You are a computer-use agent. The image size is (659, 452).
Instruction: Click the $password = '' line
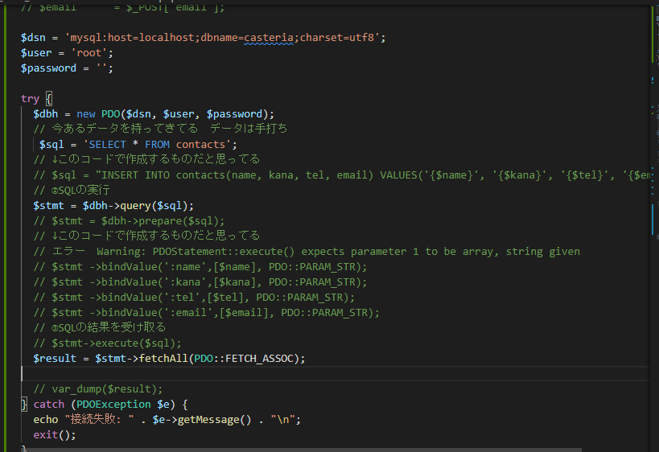[x=67, y=68]
